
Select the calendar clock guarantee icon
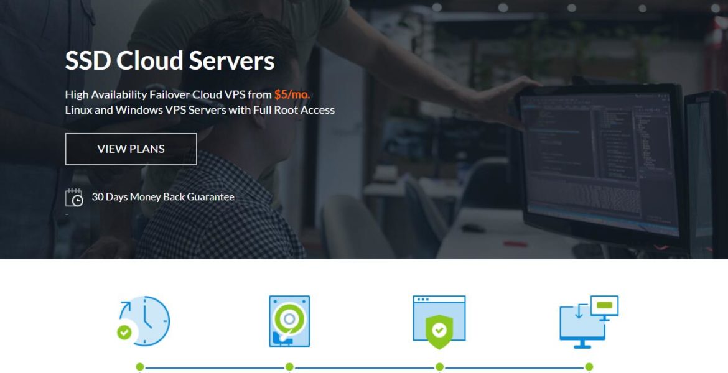[x=74, y=197]
